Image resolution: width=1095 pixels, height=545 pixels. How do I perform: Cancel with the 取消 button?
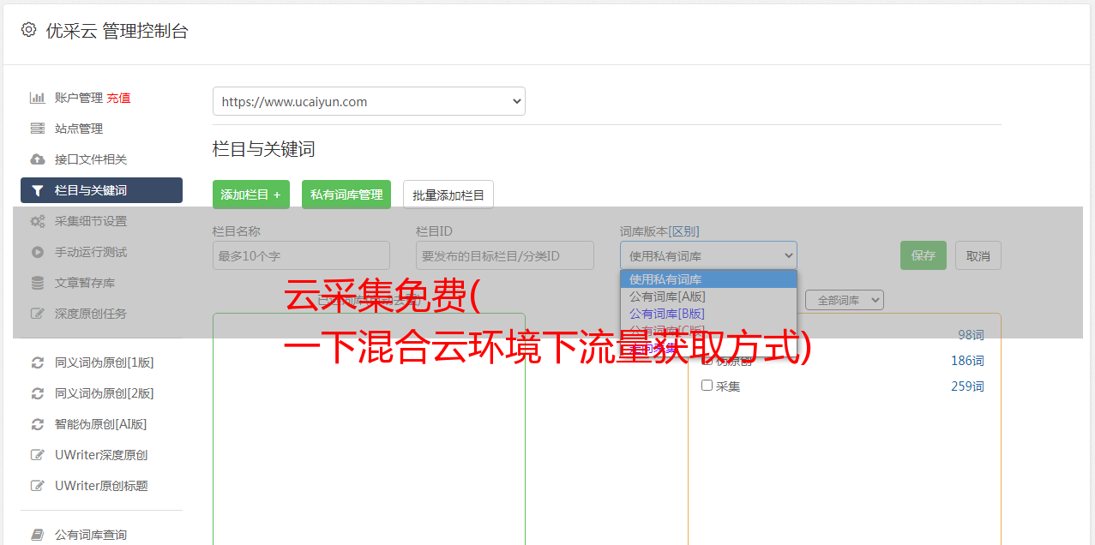click(978, 255)
